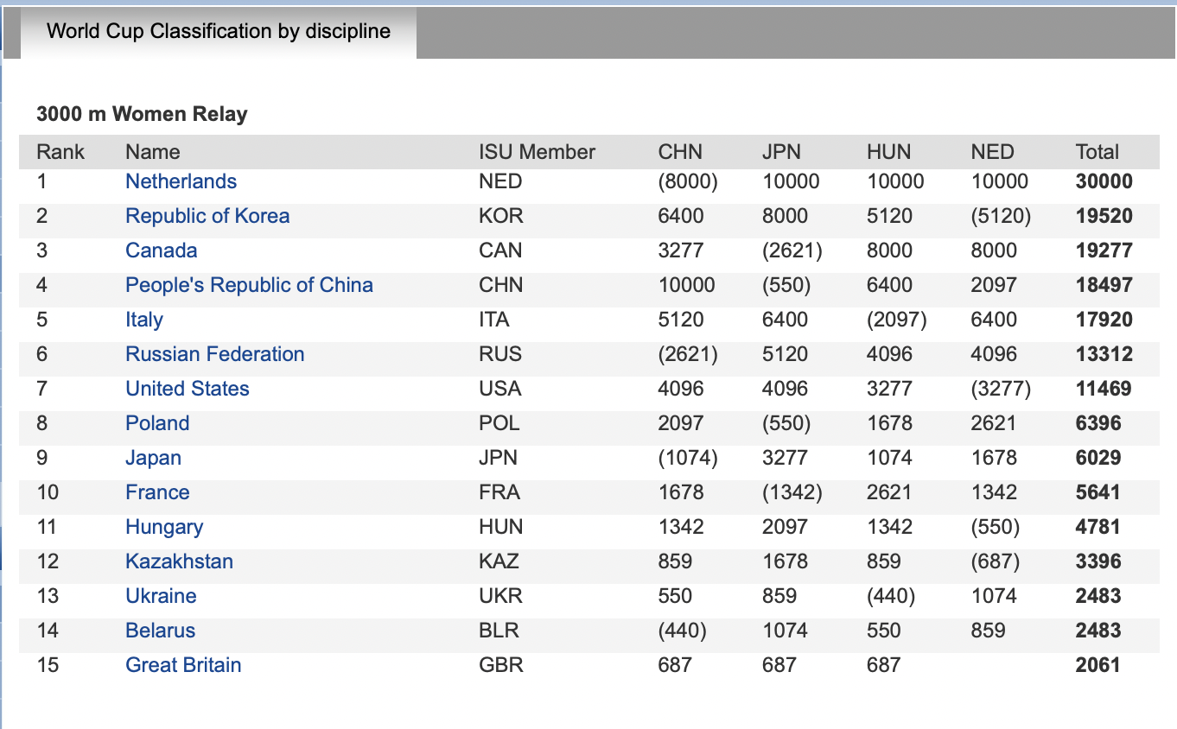
Task: Click the France team link
Action: tap(157, 492)
